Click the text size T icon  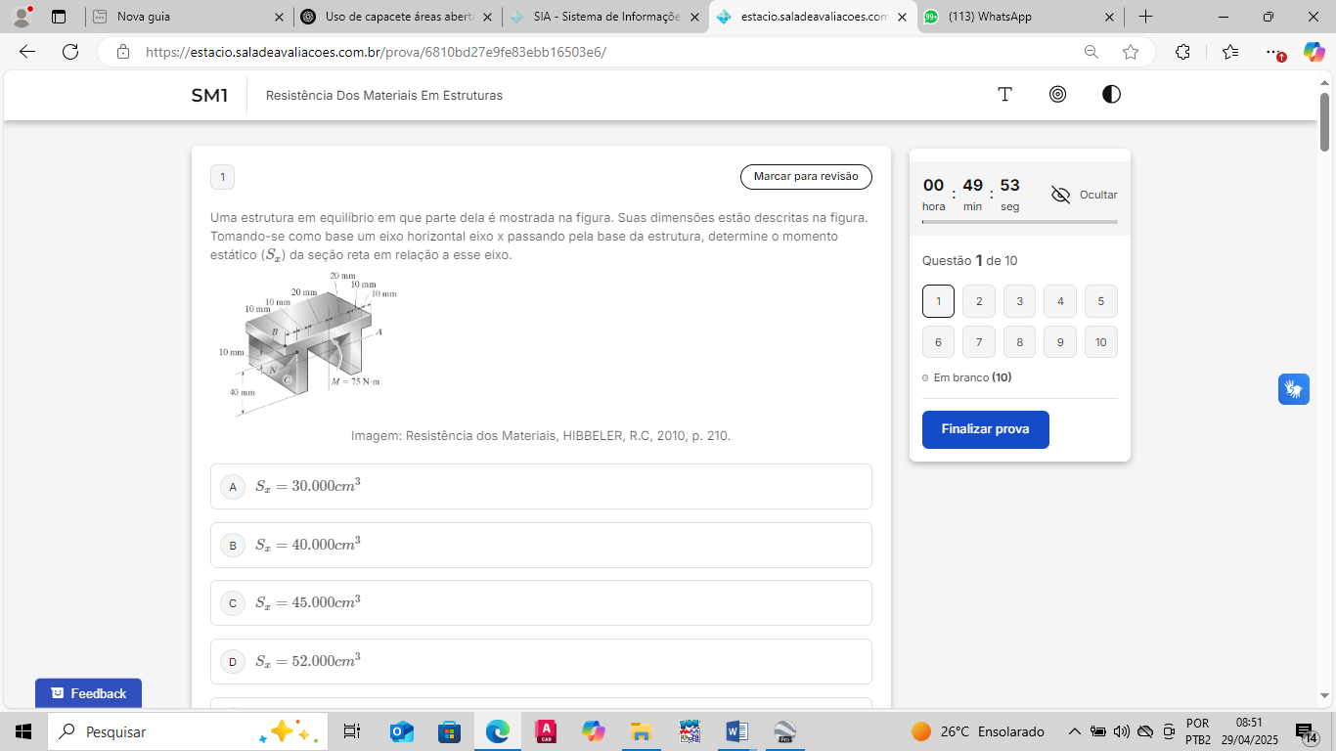coord(1004,95)
